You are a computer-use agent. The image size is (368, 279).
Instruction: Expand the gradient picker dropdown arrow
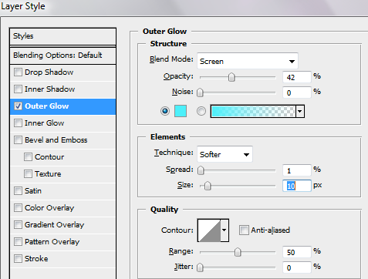300,111
